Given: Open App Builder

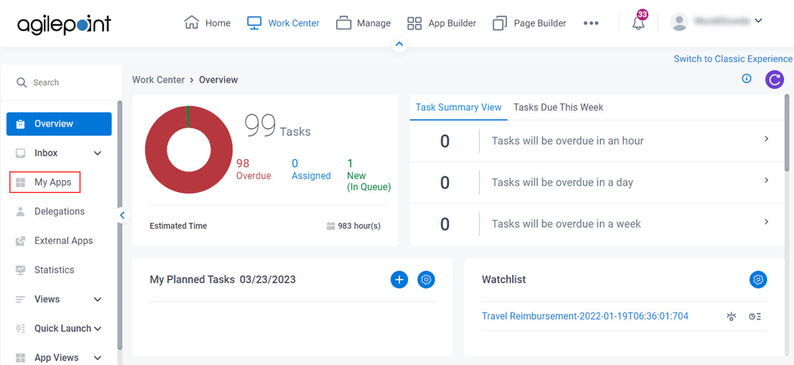Looking at the screenshot, I should (442, 23).
